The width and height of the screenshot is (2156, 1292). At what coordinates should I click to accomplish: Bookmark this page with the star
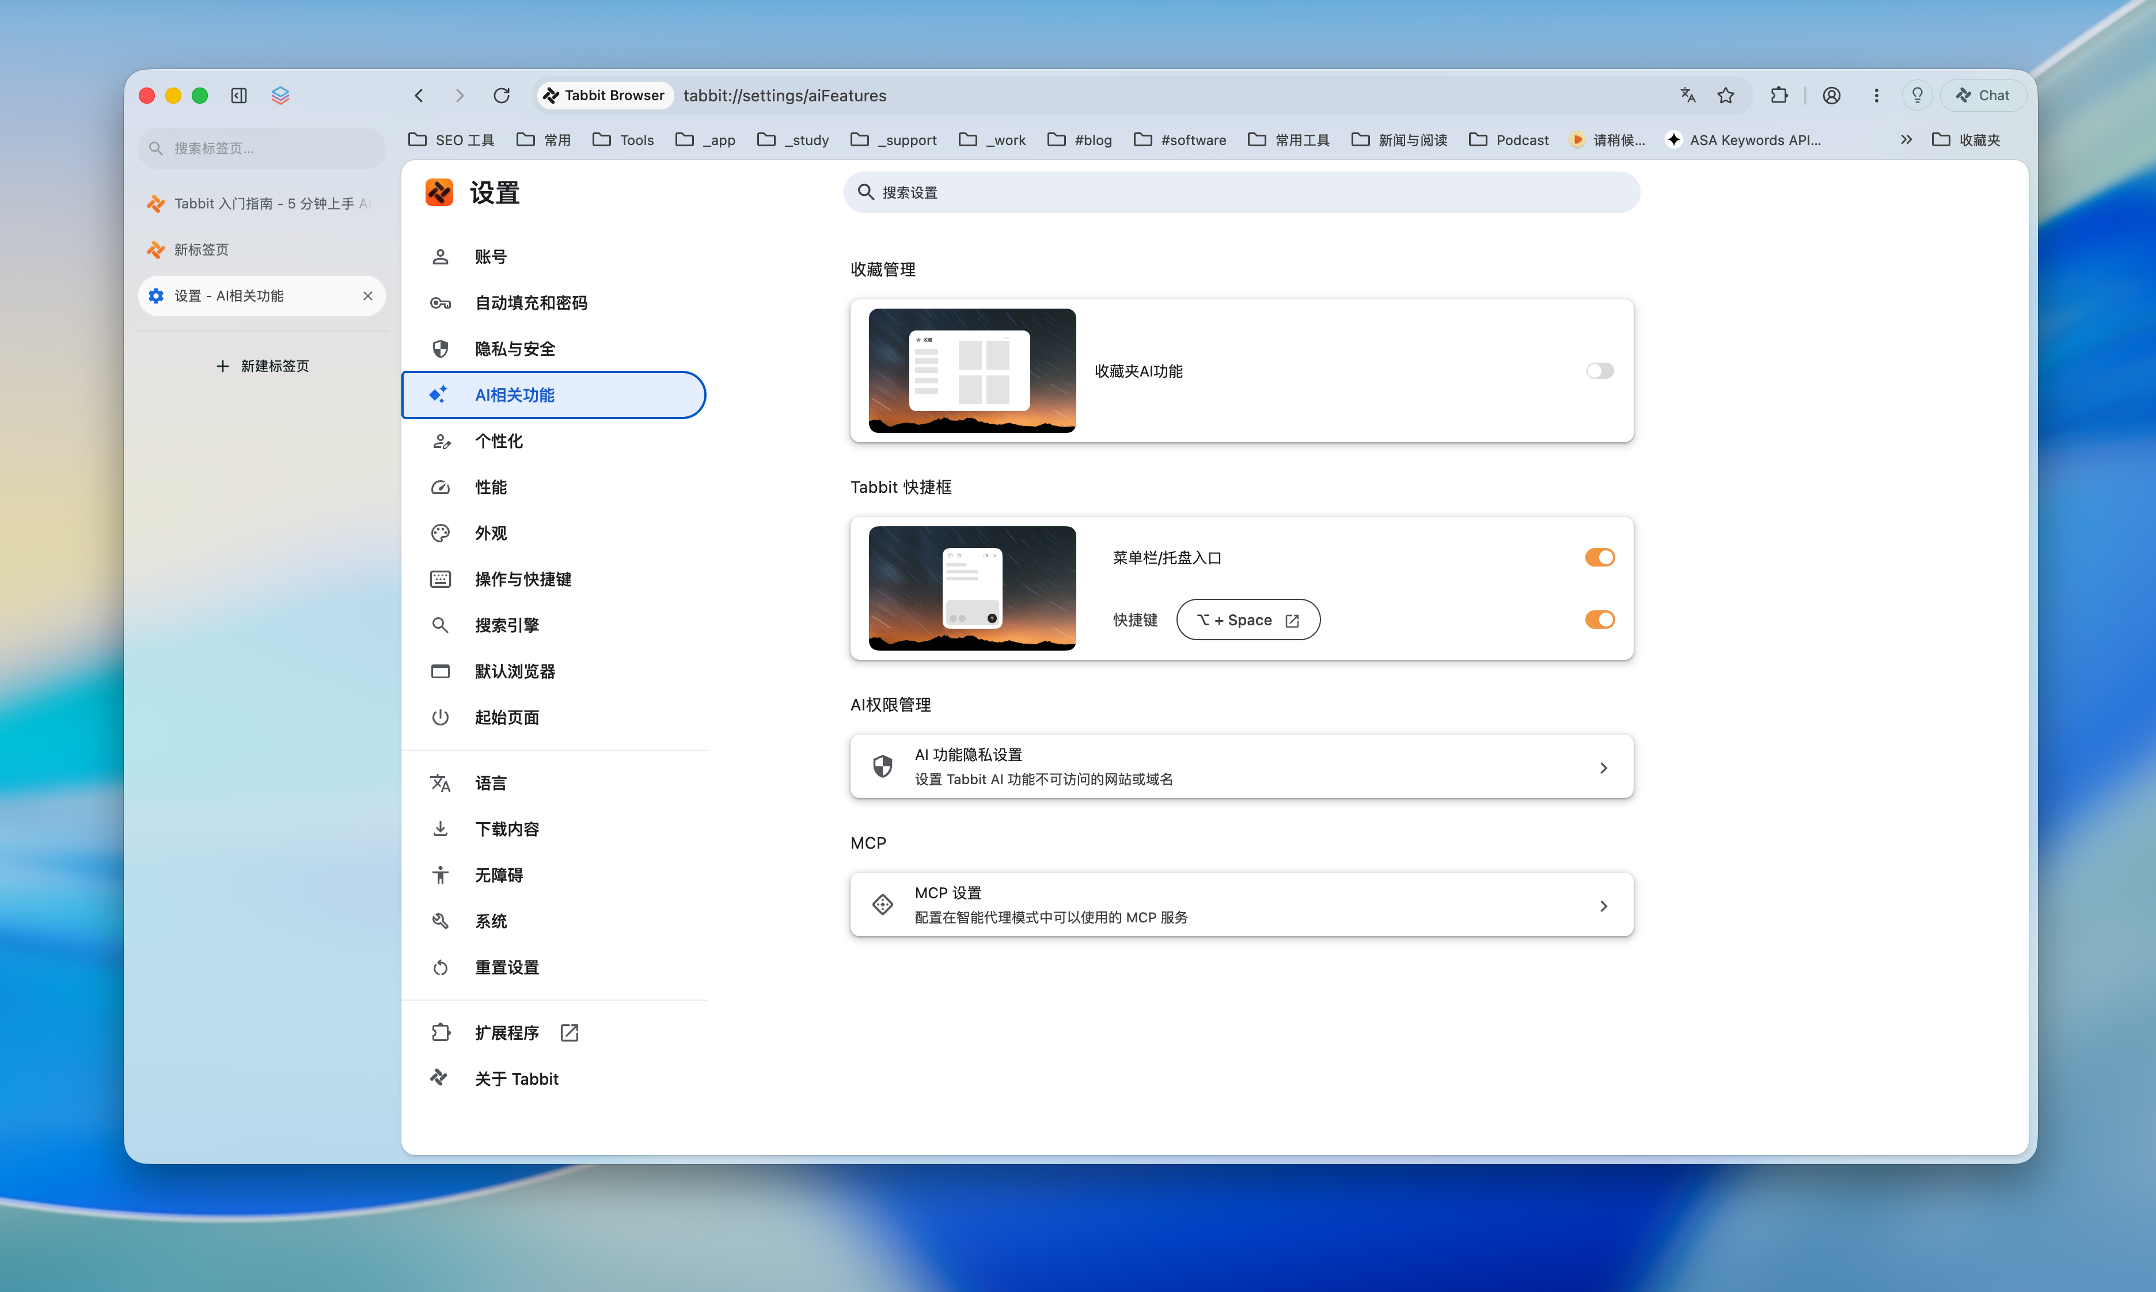(1726, 96)
